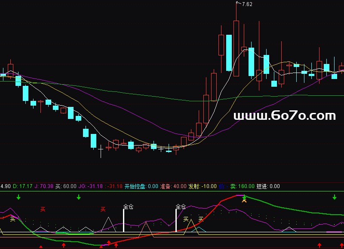Click the leftmost red 买 buy signal
Viewport: 344px width, 249px height.
click(x=43, y=209)
